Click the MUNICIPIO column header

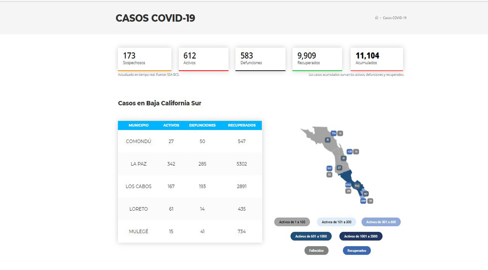pyautogui.click(x=139, y=125)
